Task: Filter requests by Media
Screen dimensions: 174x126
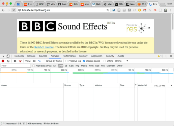Action: pyautogui.click(x=84, y=66)
